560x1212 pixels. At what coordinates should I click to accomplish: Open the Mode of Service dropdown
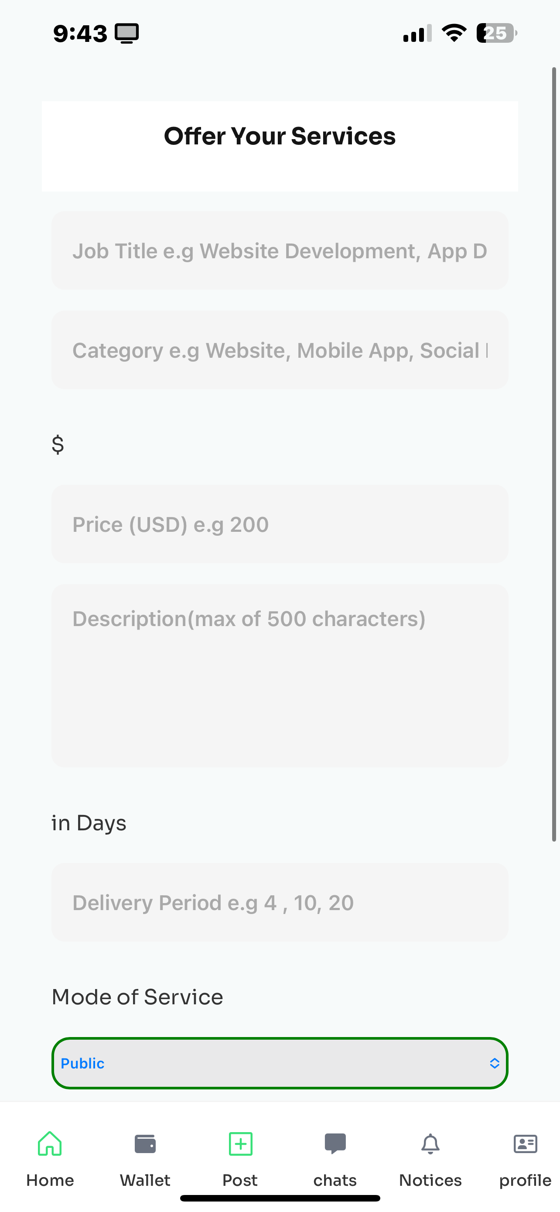pos(280,1063)
